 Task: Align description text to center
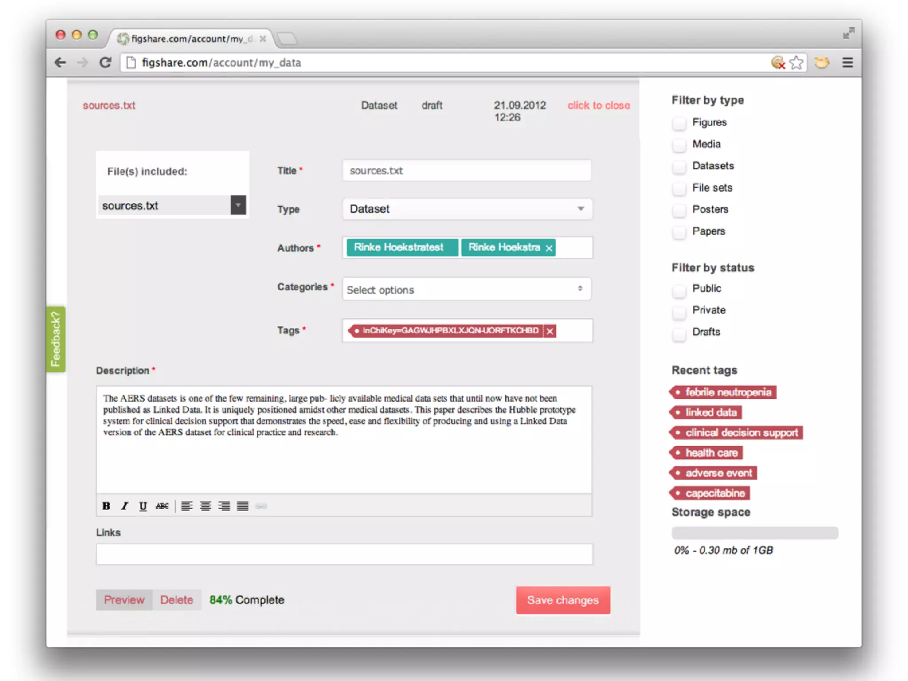(205, 506)
